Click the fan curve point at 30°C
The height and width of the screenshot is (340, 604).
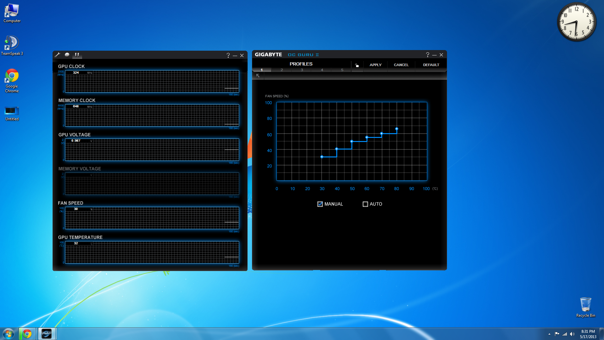[322, 157]
